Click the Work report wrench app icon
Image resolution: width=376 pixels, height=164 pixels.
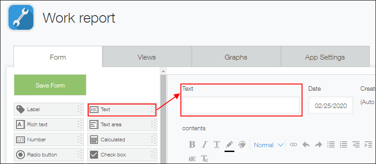pos(21,17)
